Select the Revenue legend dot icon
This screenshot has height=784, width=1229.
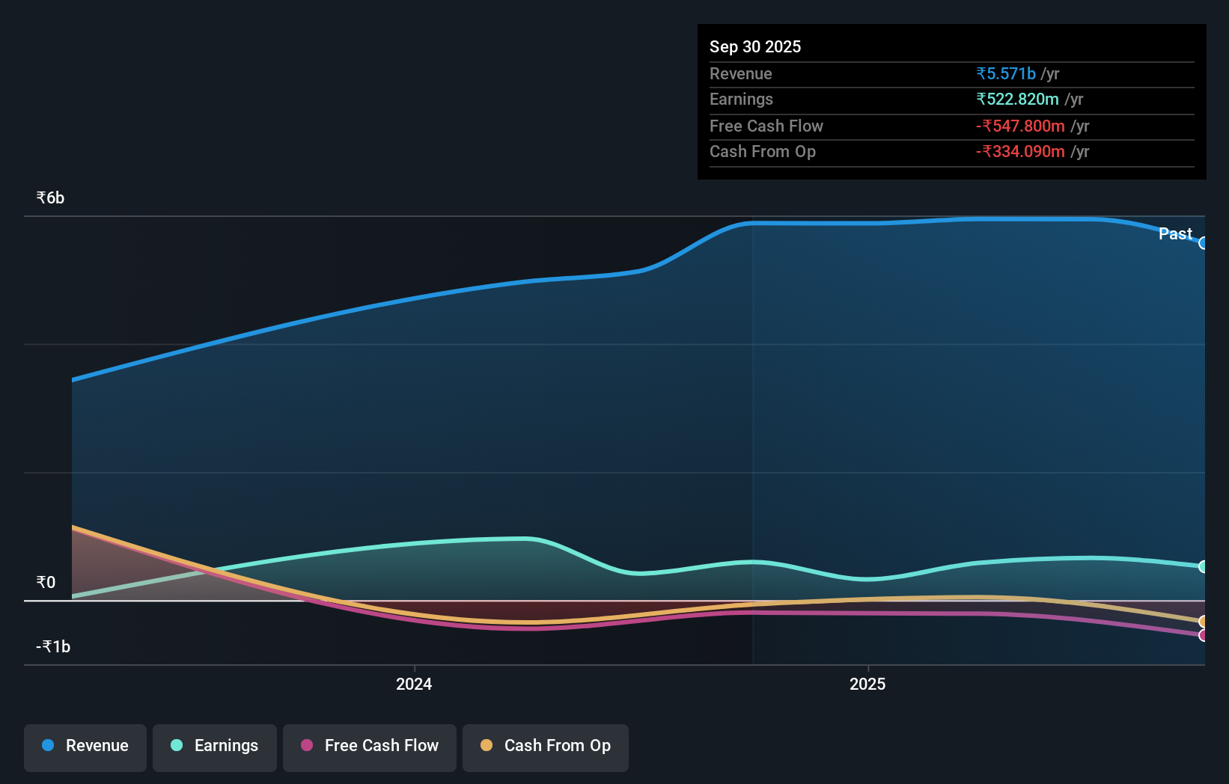(48, 746)
